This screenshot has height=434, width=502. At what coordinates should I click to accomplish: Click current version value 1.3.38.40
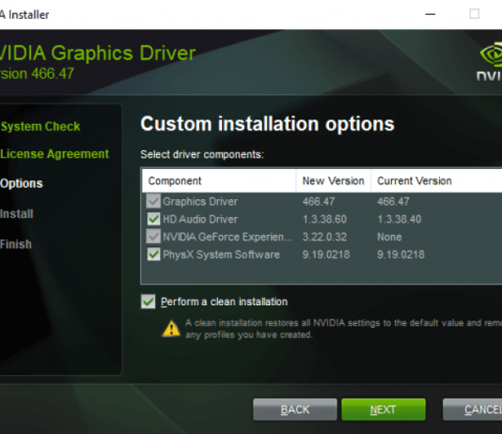400,220
